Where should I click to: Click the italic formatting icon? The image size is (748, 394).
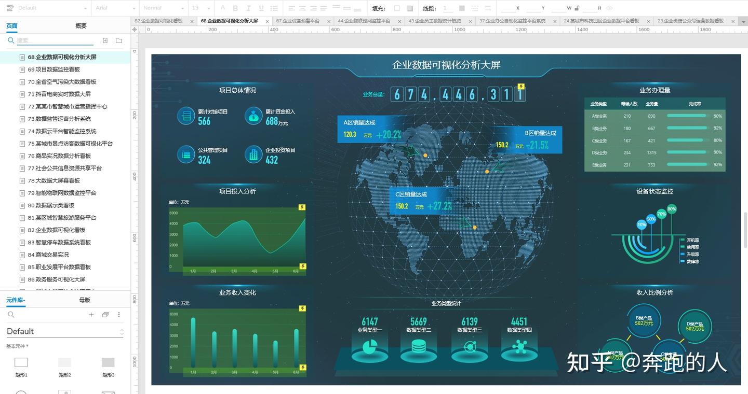[x=248, y=8]
